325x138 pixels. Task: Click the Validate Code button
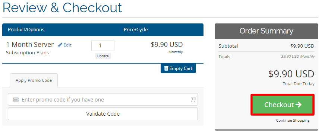[103, 114]
